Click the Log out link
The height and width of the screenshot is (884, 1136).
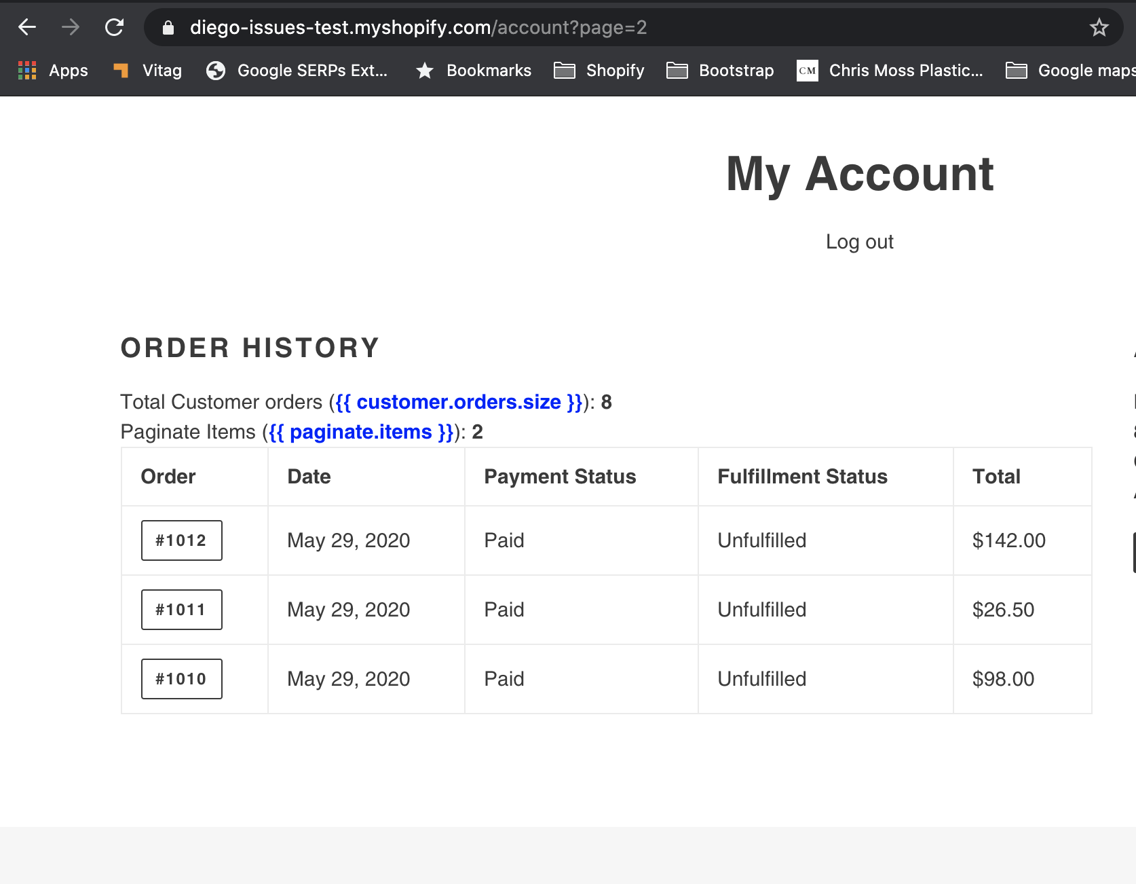859,242
